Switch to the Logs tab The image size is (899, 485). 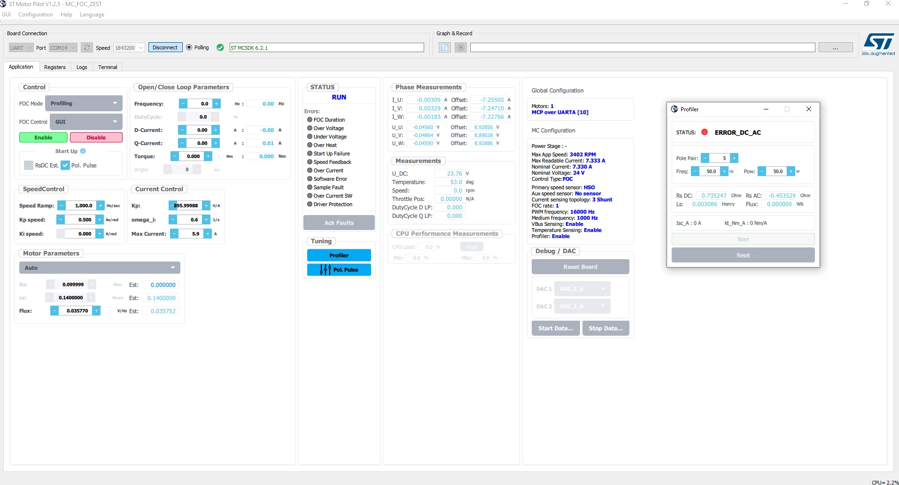click(82, 67)
